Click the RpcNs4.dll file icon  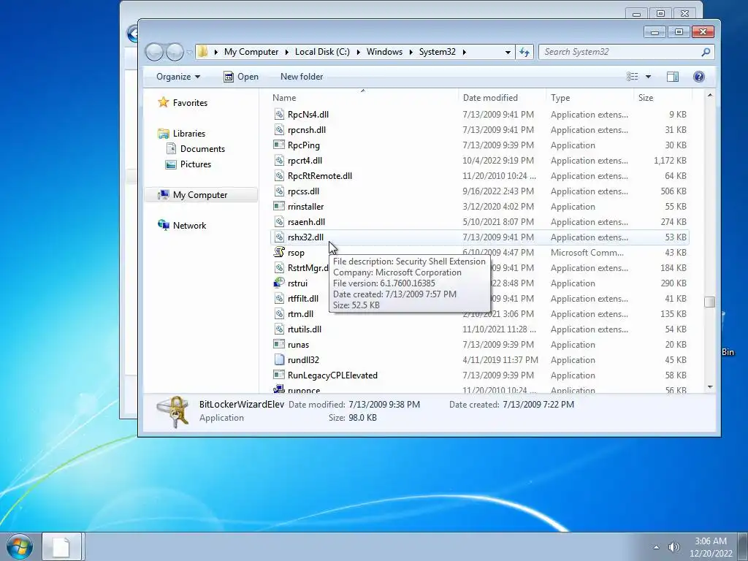279,115
